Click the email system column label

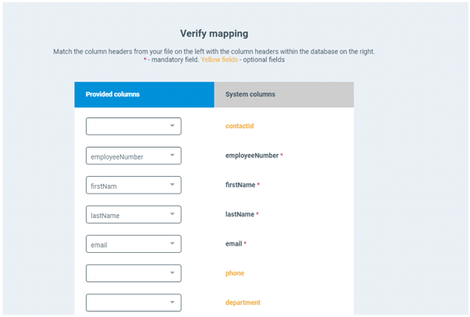coord(236,243)
